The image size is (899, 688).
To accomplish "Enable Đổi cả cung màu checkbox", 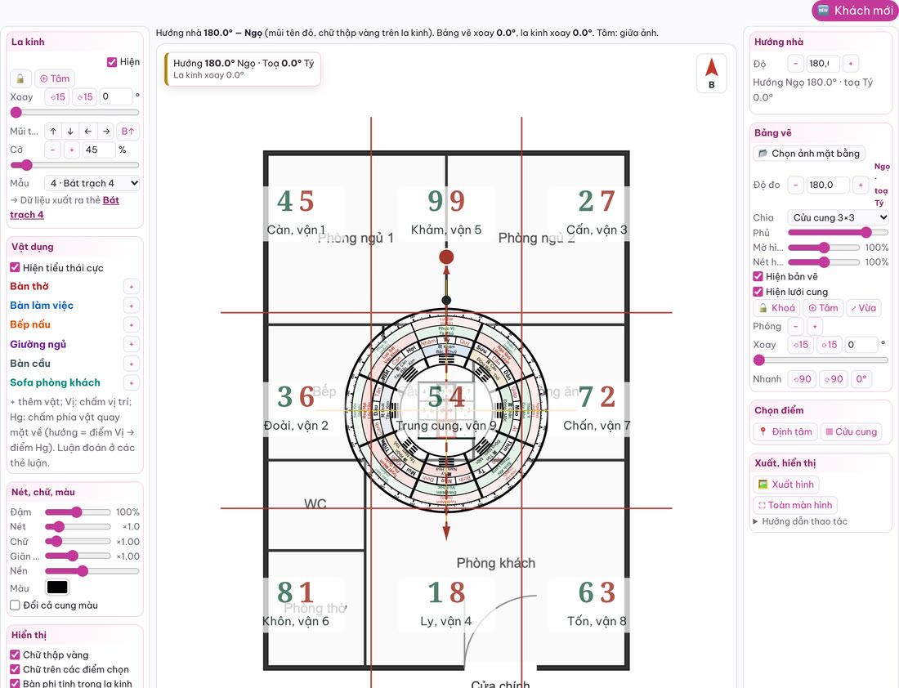I will pyautogui.click(x=15, y=605).
